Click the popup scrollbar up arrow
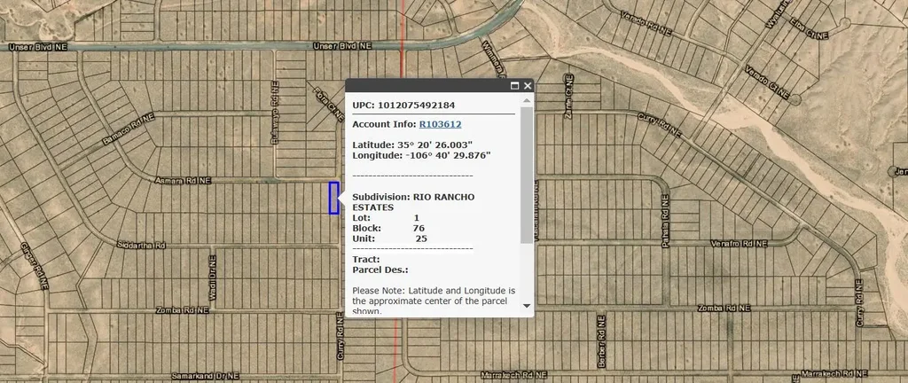Image resolution: width=908 pixels, height=383 pixels. coord(527,100)
